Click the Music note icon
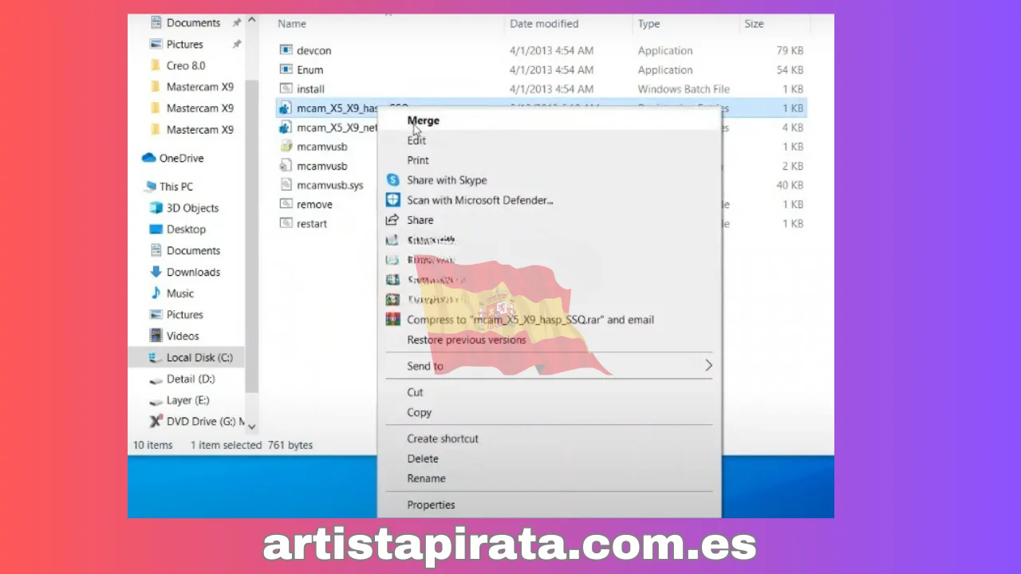Screen dimensions: 1021x574 coord(156,293)
